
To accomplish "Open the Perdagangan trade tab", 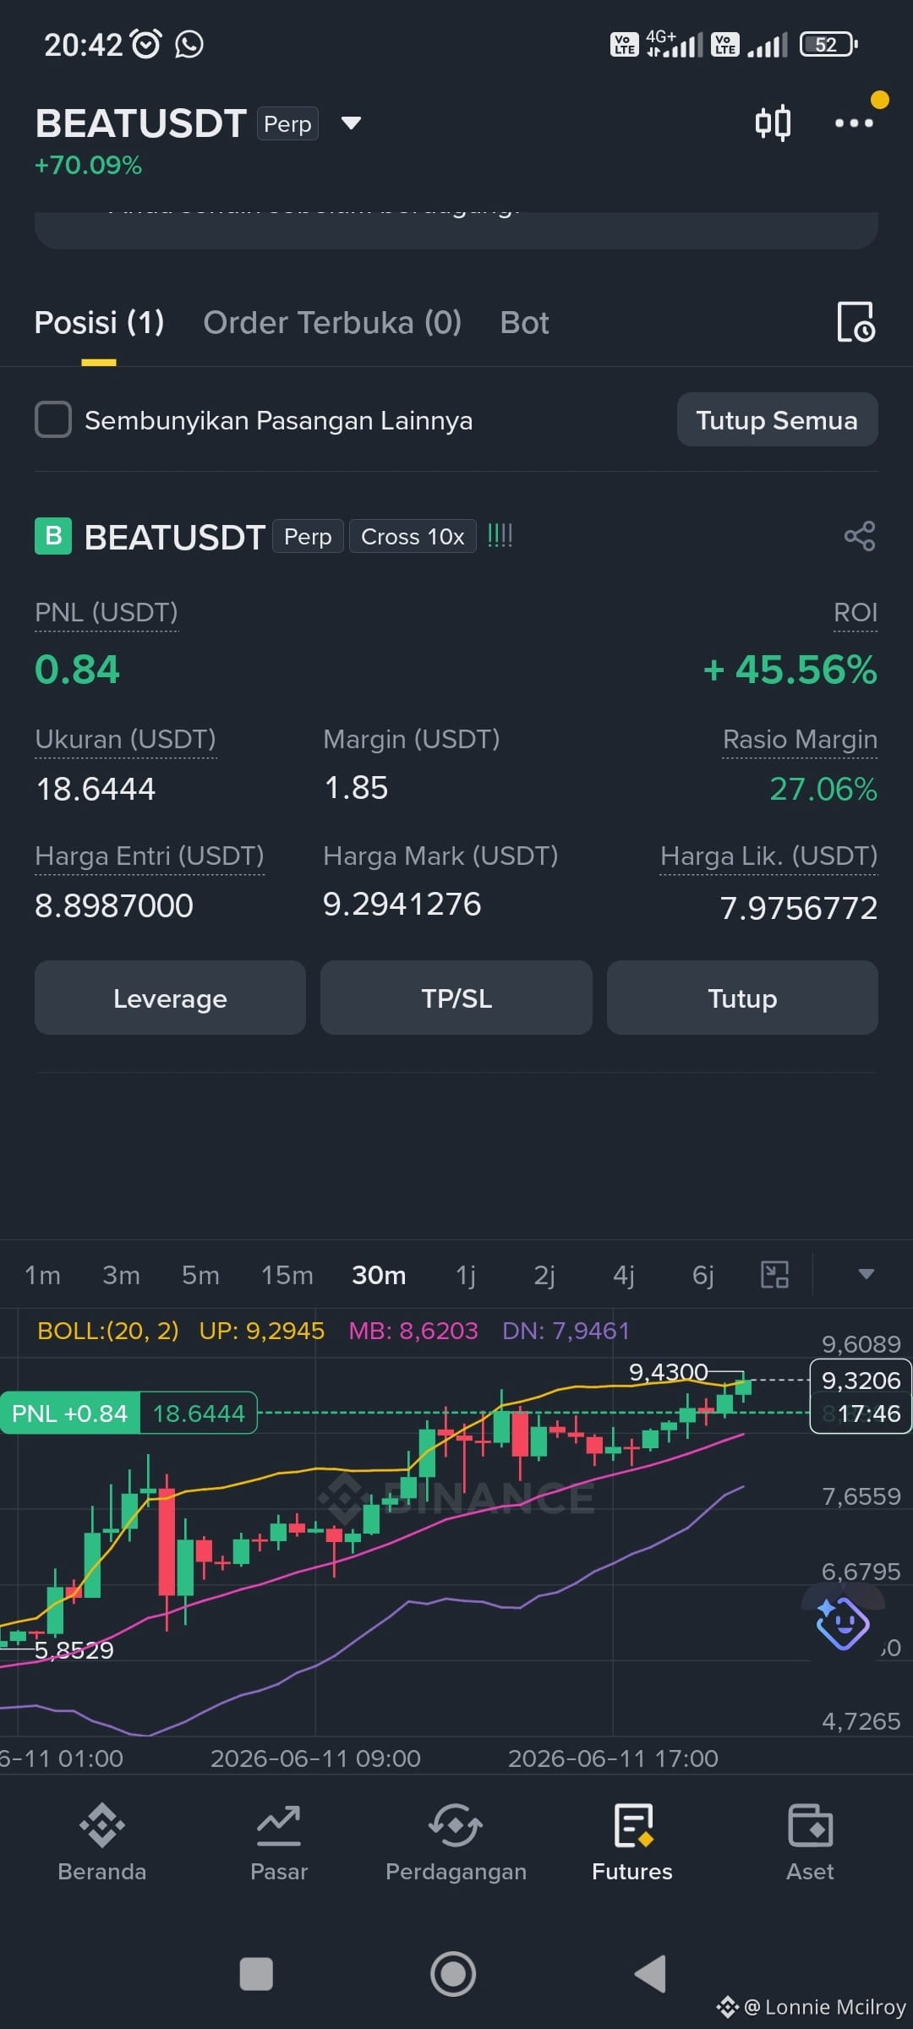I will [x=456, y=1844].
